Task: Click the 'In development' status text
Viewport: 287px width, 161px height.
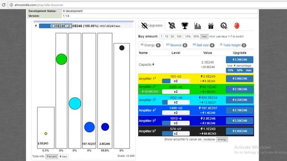Action: coord(73,11)
